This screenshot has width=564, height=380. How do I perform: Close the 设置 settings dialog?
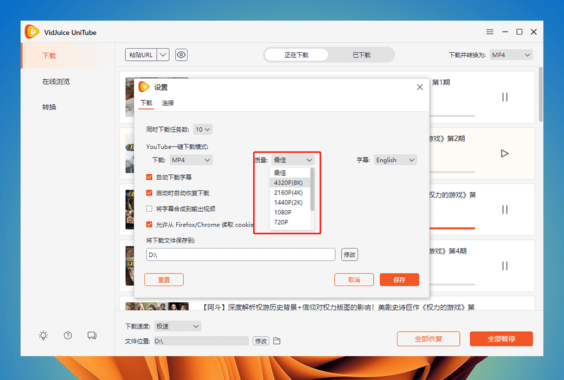[420, 87]
